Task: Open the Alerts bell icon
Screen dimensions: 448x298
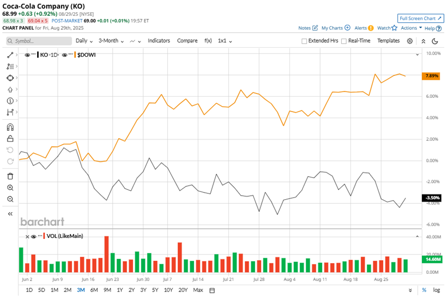Action: 371,28
